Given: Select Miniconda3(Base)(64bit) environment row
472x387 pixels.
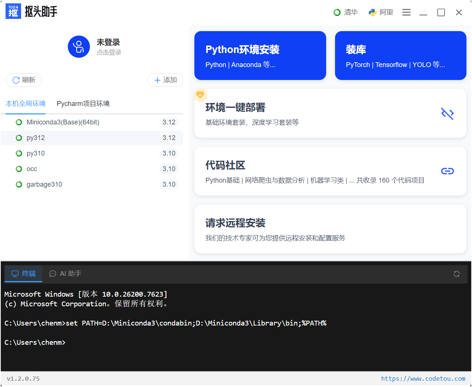Looking at the screenshot, I should click(x=92, y=122).
